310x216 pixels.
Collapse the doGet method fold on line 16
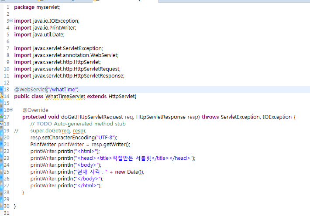(x=11, y=109)
